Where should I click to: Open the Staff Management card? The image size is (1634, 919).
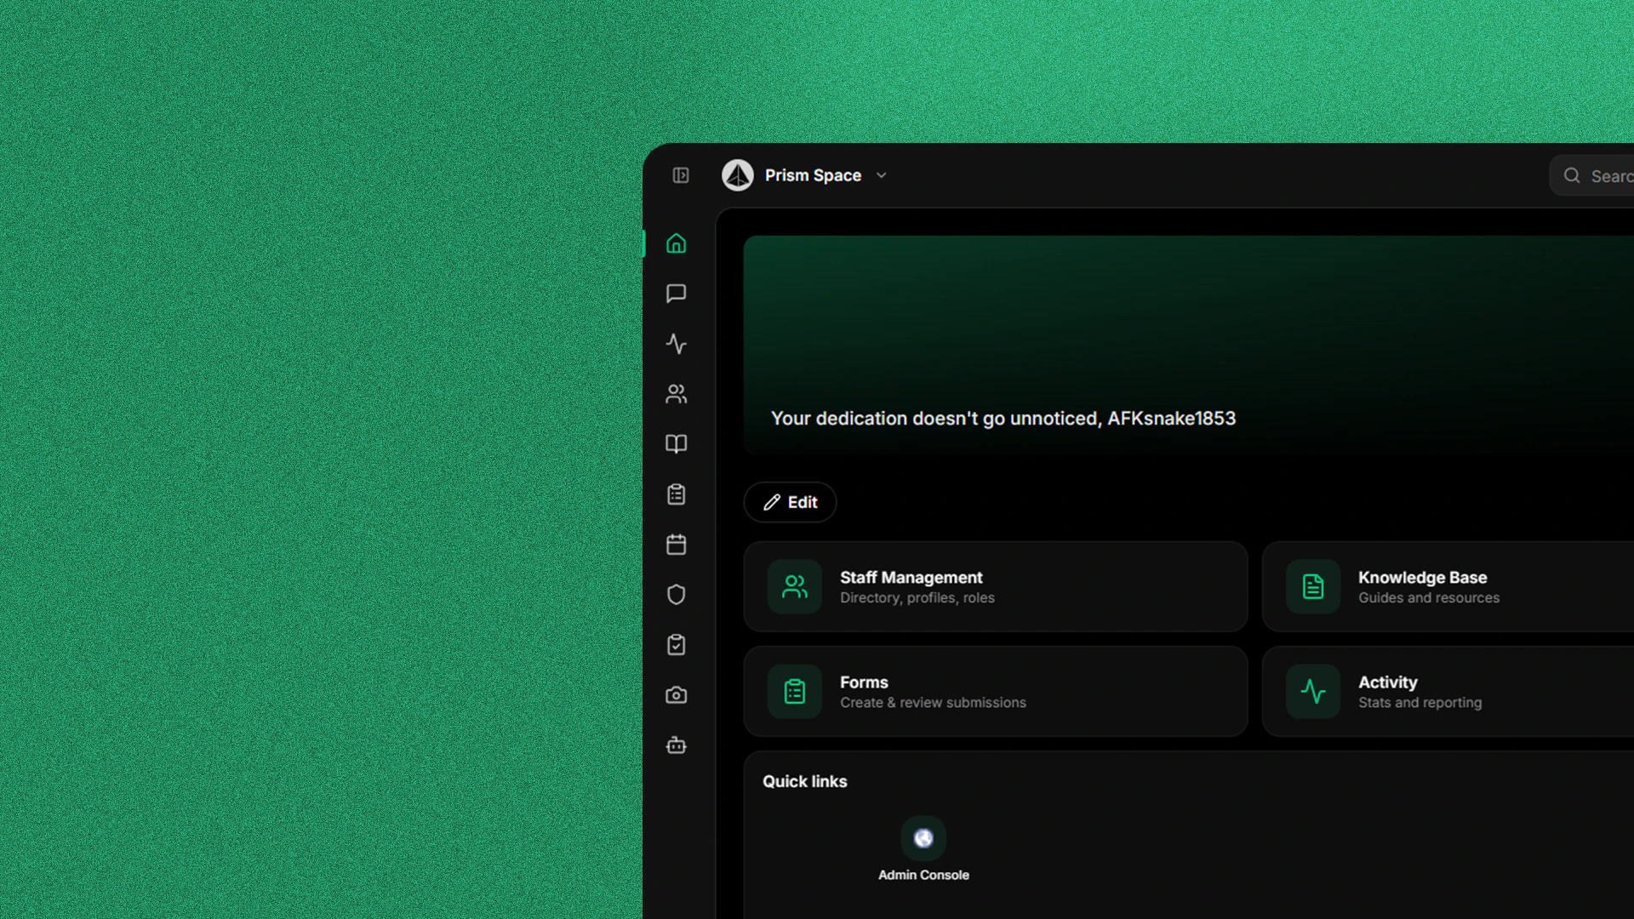(996, 586)
